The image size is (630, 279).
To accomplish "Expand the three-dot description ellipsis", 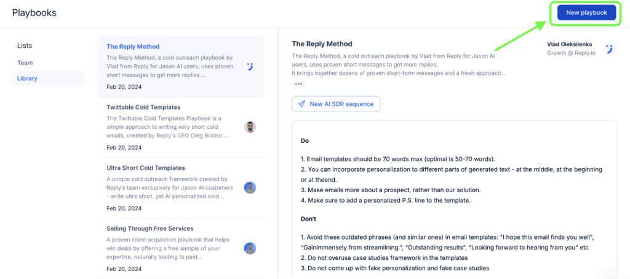I will [298, 84].
